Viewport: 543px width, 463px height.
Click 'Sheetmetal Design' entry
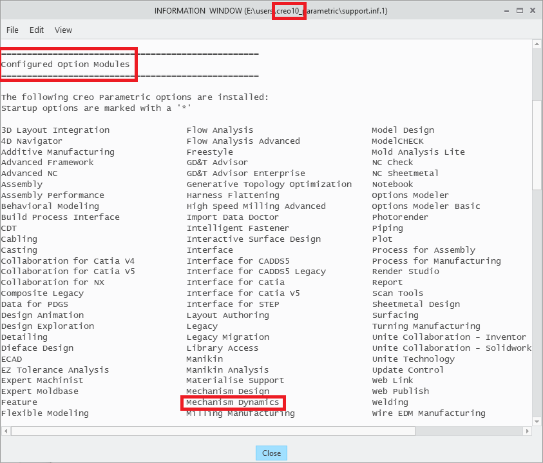(416, 304)
